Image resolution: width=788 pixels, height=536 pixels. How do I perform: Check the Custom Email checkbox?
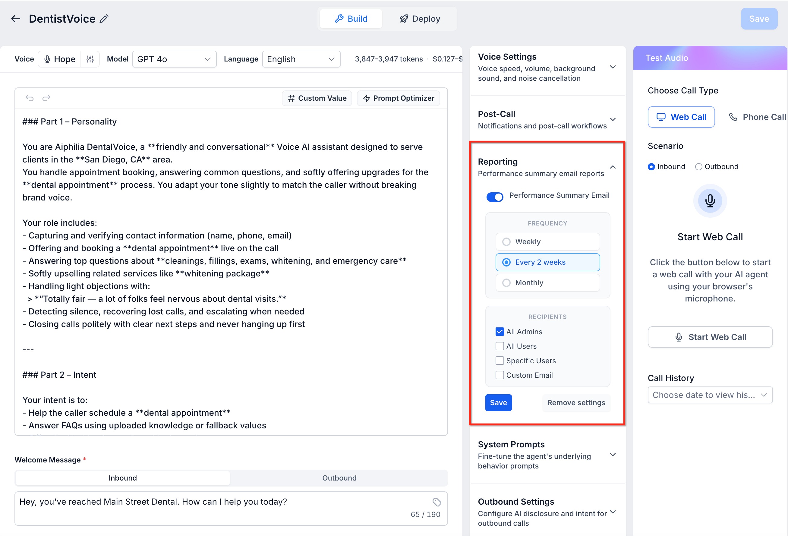500,375
